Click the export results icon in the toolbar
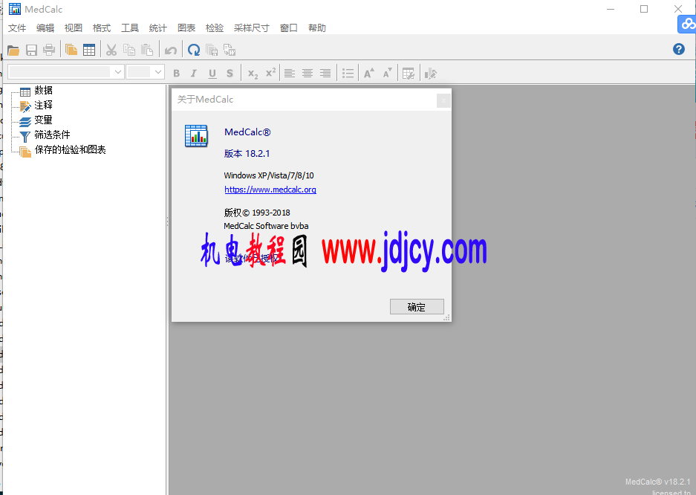Screen dimensions: 696x495 230,50
